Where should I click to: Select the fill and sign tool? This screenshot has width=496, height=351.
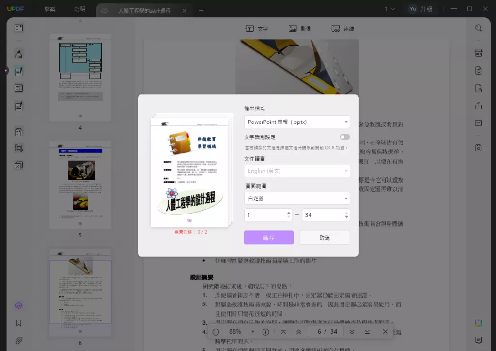coord(19,106)
